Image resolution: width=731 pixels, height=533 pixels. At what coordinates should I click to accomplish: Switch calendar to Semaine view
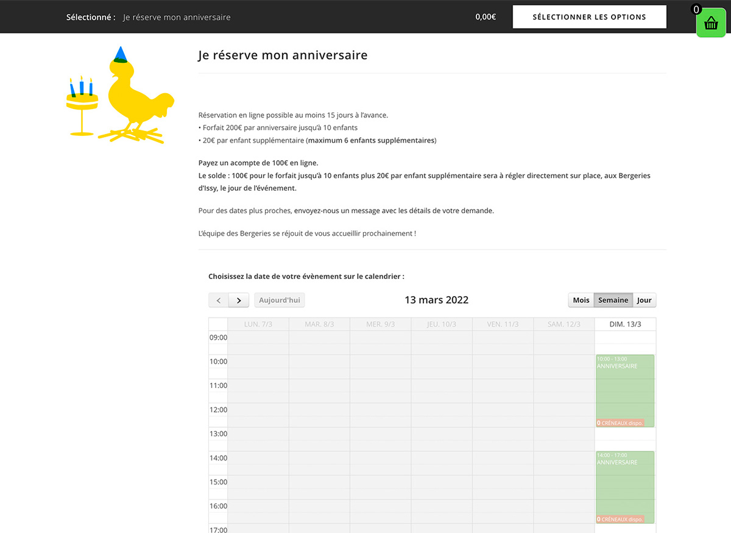[x=613, y=300]
